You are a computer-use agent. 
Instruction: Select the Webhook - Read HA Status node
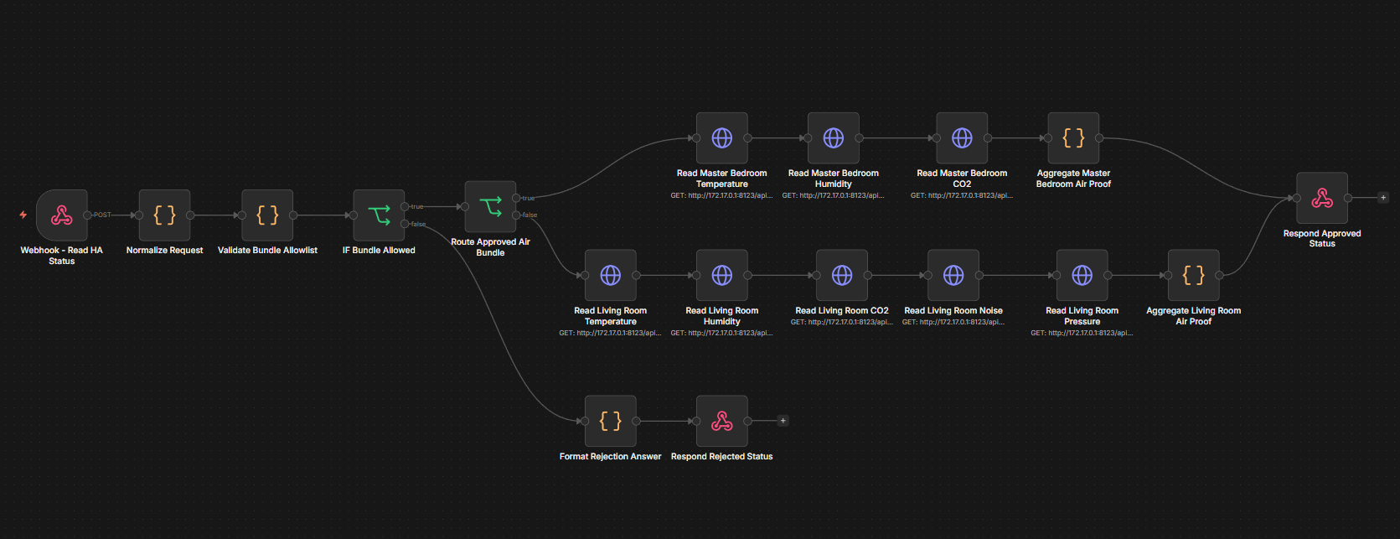click(x=62, y=215)
